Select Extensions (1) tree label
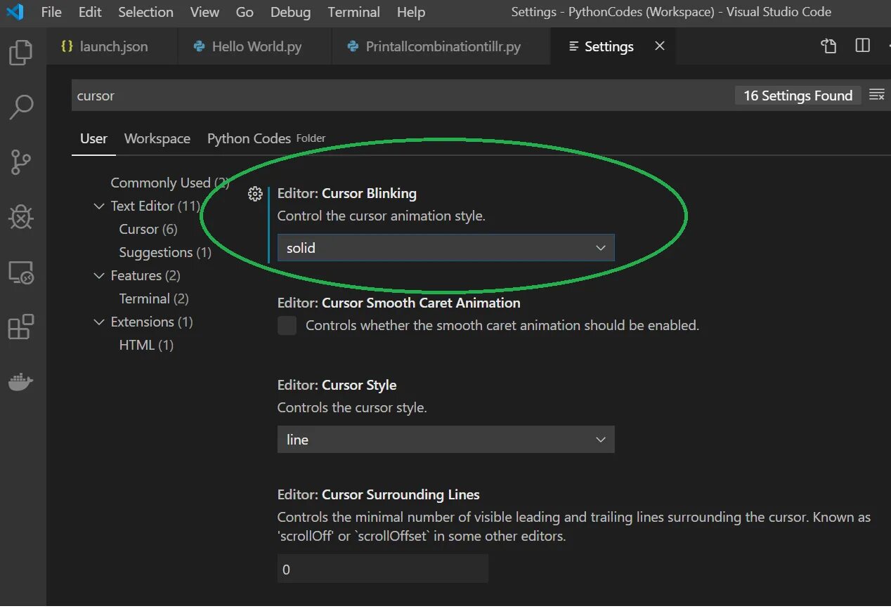The height and width of the screenshot is (611, 891). pyautogui.click(x=152, y=322)
